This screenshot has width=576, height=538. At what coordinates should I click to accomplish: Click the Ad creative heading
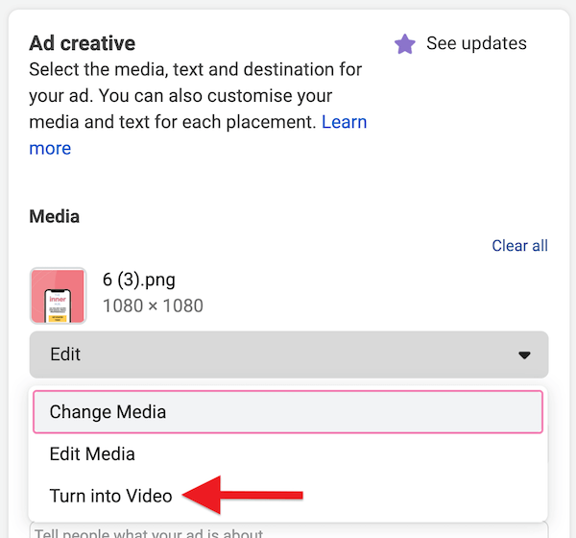click(x=83, y=43)
